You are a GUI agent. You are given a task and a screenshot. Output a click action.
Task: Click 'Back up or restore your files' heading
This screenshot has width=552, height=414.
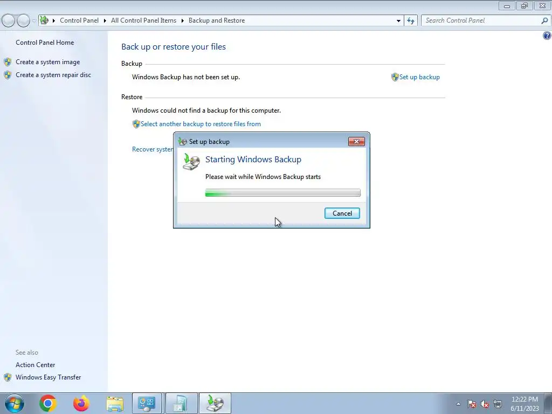pos(174,47)
